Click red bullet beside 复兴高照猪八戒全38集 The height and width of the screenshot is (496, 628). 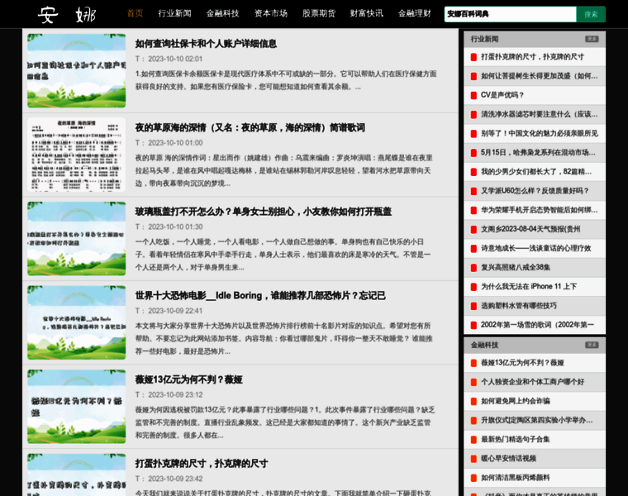click(x=473, y=268)
